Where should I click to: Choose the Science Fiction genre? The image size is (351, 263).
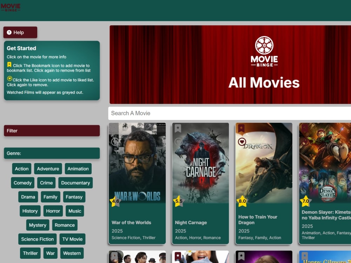coord(38,239)
